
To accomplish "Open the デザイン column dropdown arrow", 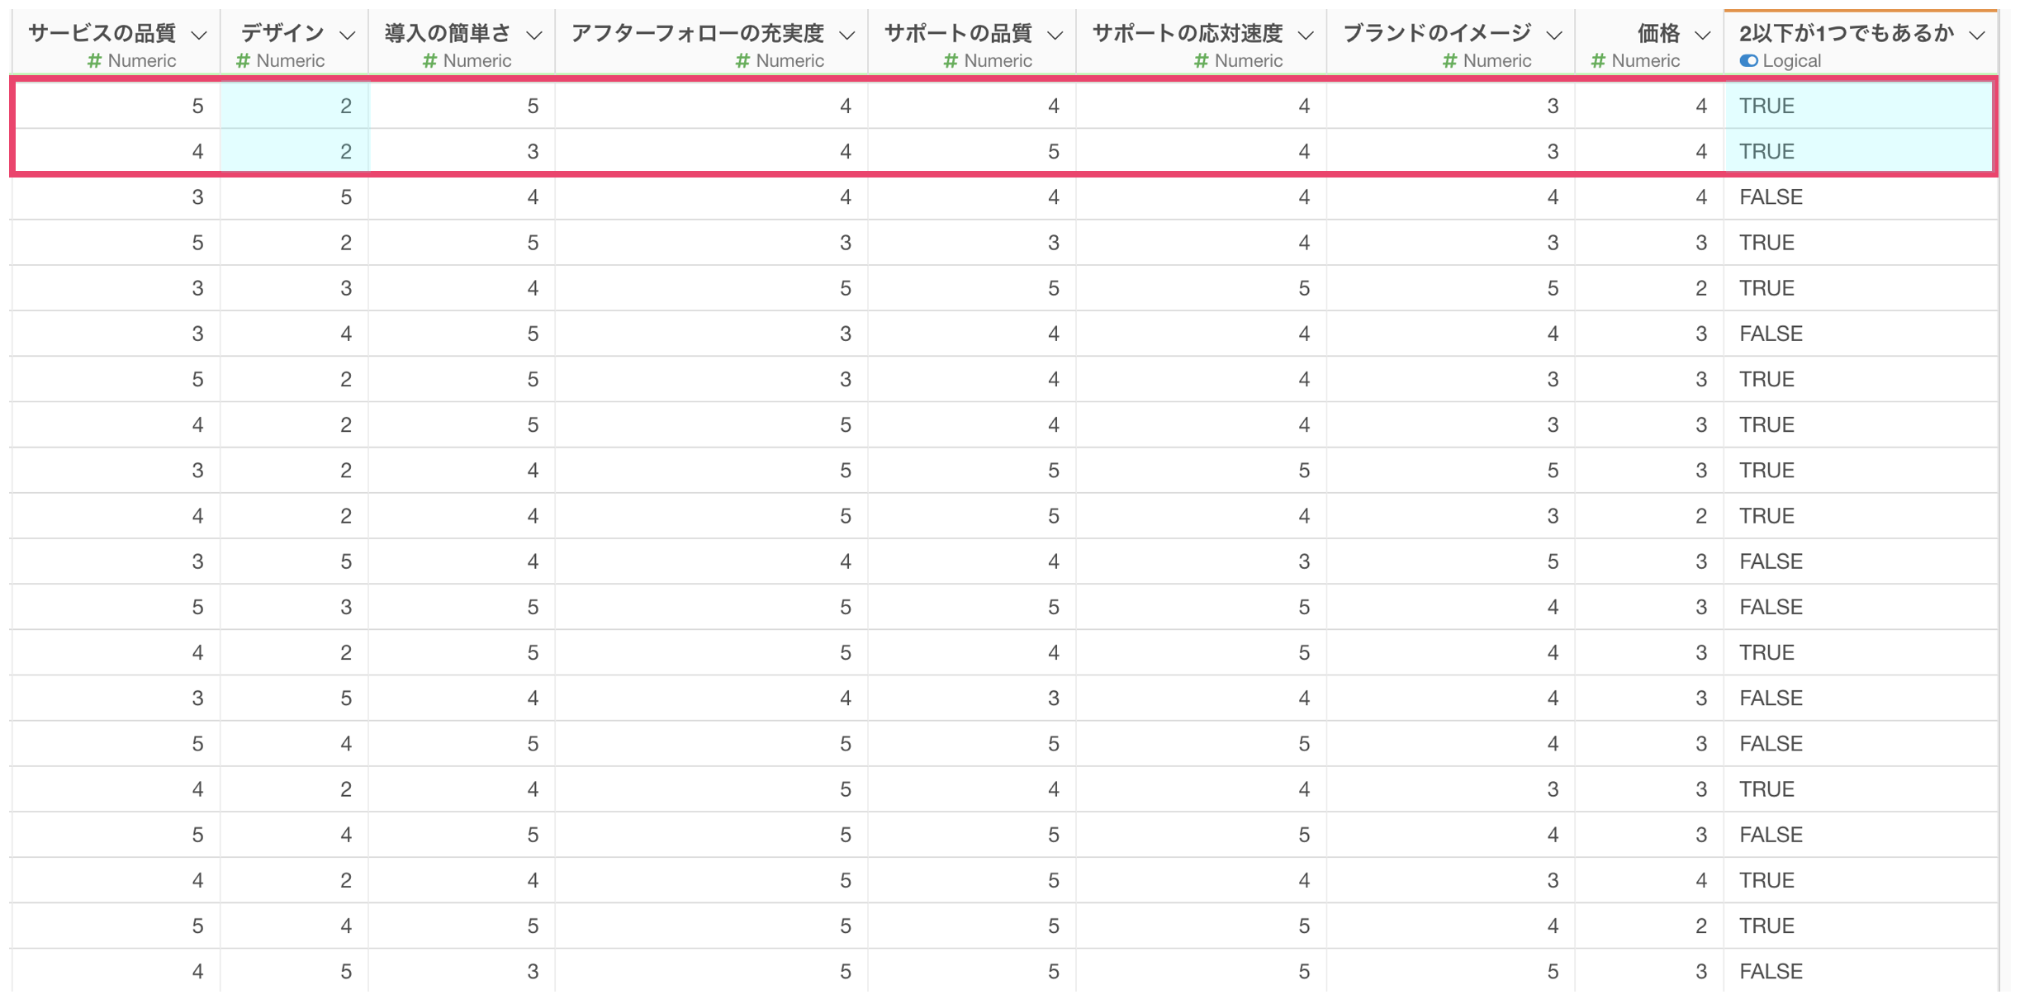I will pyautogui.click(x=348, y=36).
